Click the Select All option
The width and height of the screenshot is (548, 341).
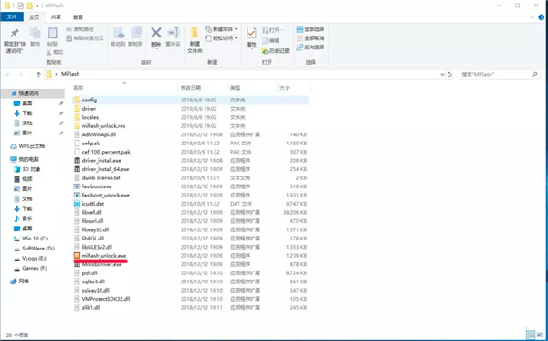tap(311, 29)
